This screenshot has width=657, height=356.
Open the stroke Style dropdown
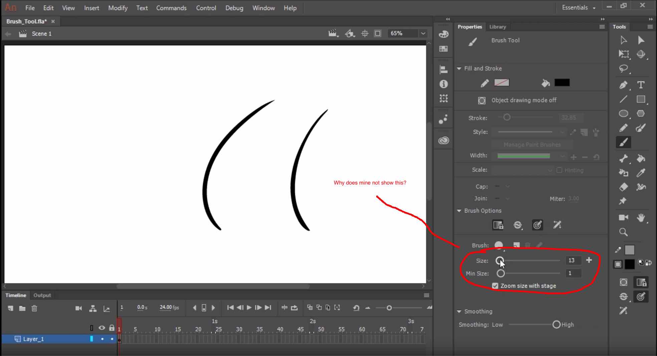click(563, 132)
